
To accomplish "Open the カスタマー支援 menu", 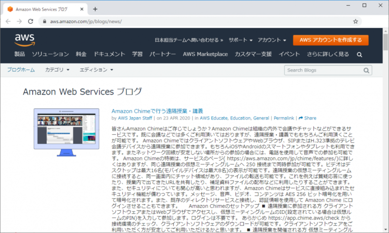I will pyautogui.click(x=253, y=54).
